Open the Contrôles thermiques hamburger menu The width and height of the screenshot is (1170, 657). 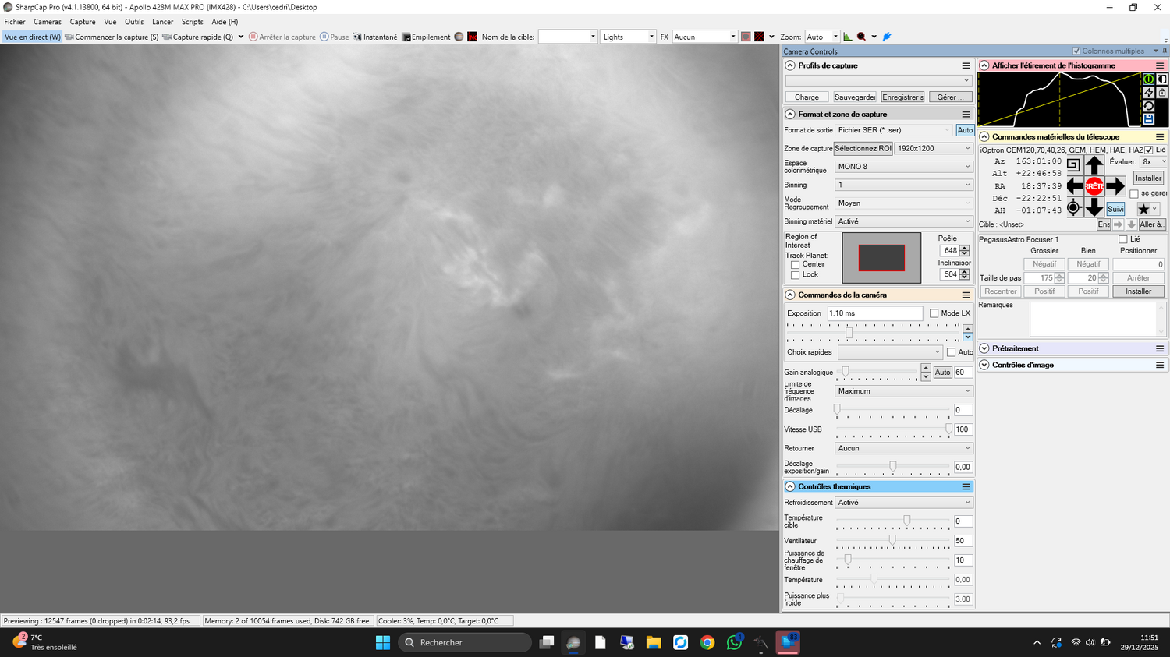coord(966,487)
